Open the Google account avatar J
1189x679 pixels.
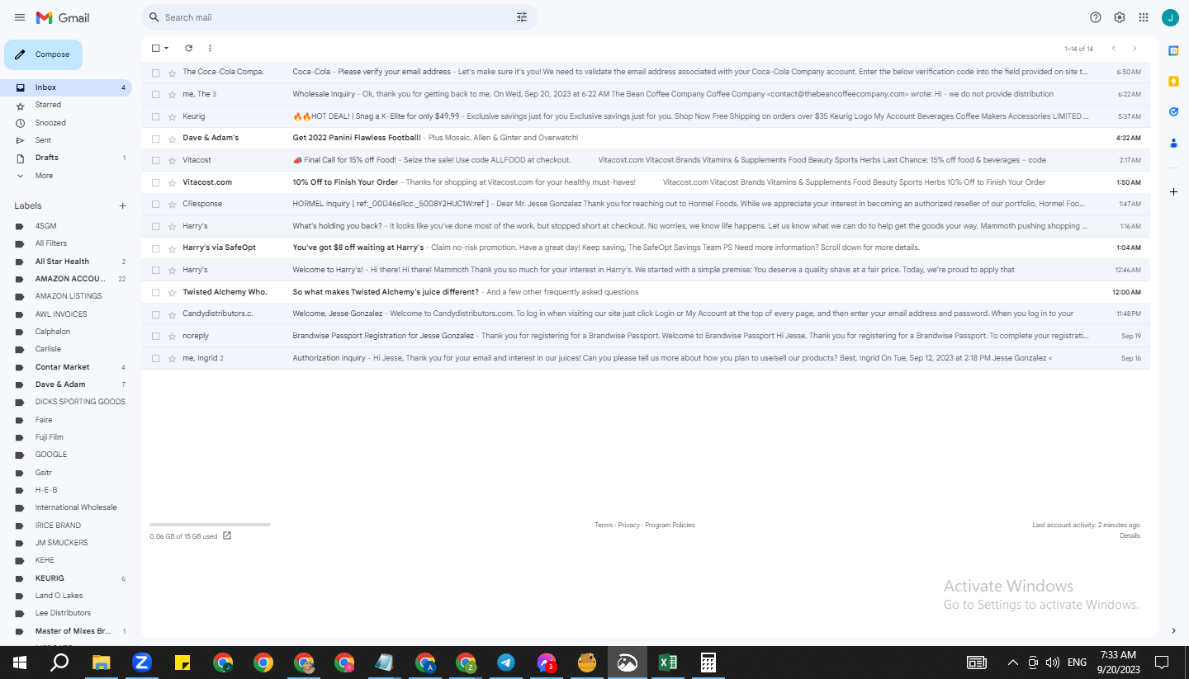click(x=1170, y=17)
